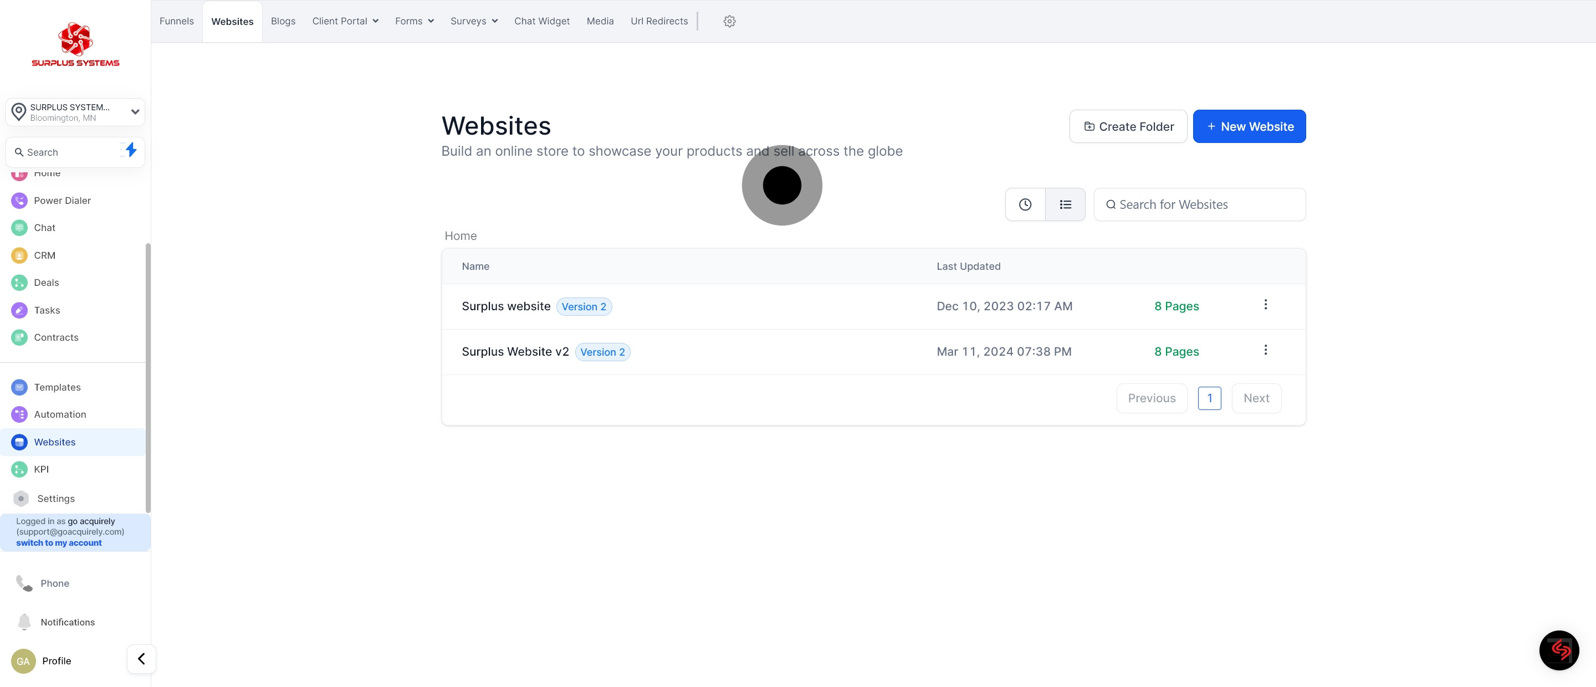Switch to list view icon
1596x687 pixels.
coord(1065,204)
